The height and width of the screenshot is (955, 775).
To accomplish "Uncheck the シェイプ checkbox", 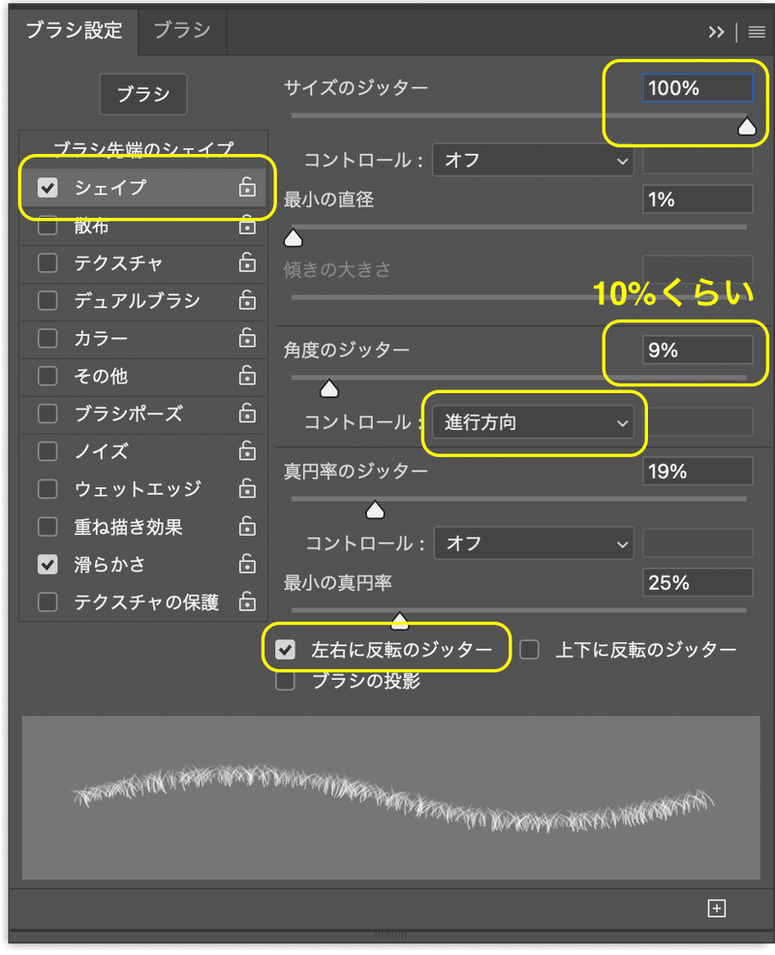I will click(47, 188).
